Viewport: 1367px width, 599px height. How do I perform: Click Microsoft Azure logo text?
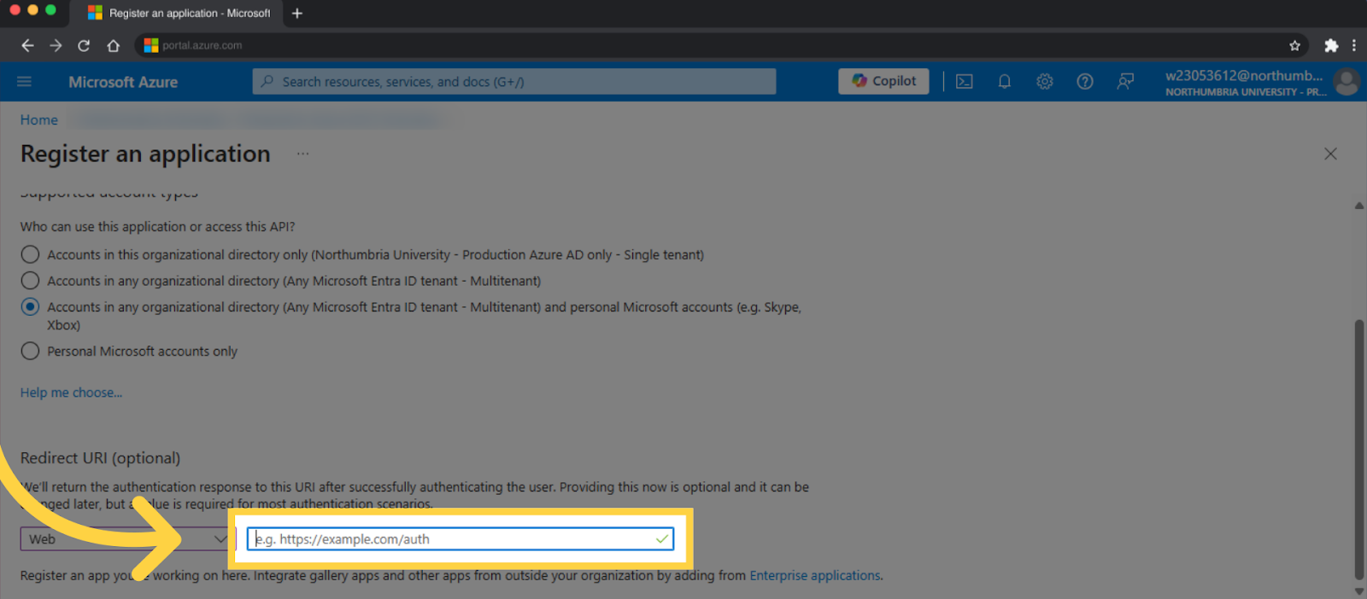(123, 82)
